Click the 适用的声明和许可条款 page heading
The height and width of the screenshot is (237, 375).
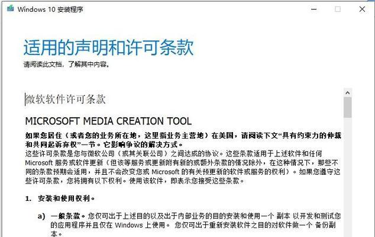point(108,47)
